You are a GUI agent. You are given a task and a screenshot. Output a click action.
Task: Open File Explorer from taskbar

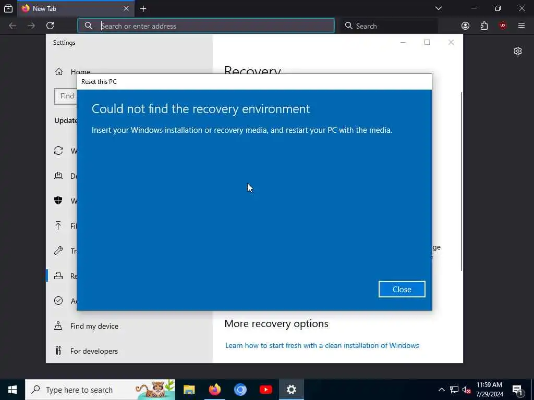[189, 390]
